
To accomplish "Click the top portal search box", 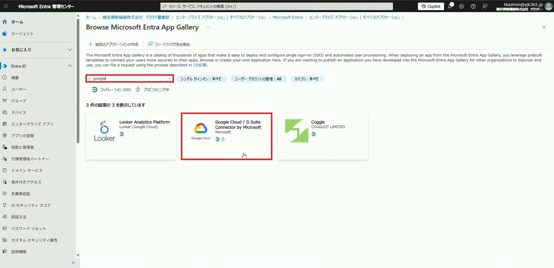I will [276, 6].
